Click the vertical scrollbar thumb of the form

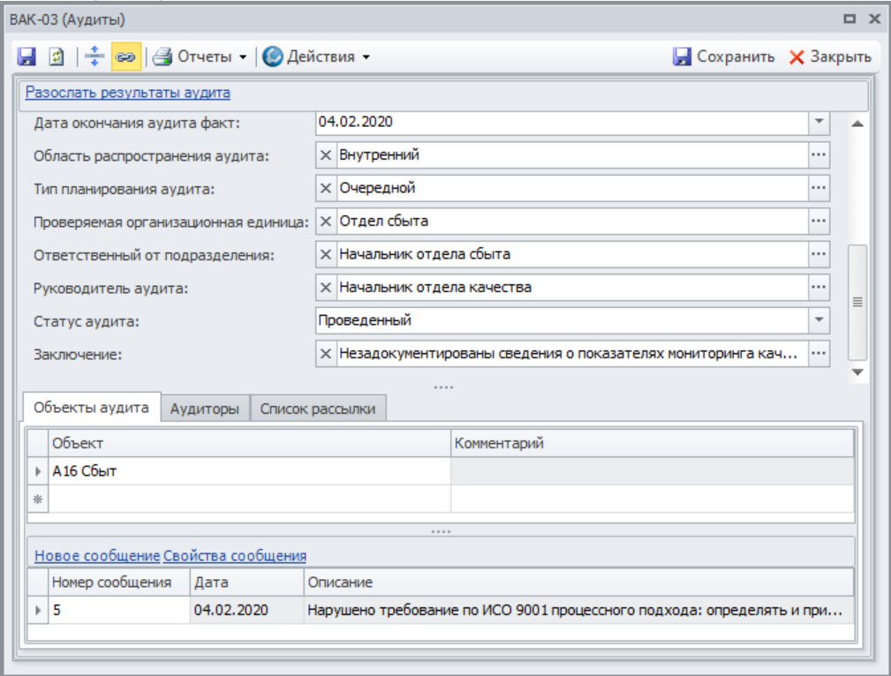point(856,301)
